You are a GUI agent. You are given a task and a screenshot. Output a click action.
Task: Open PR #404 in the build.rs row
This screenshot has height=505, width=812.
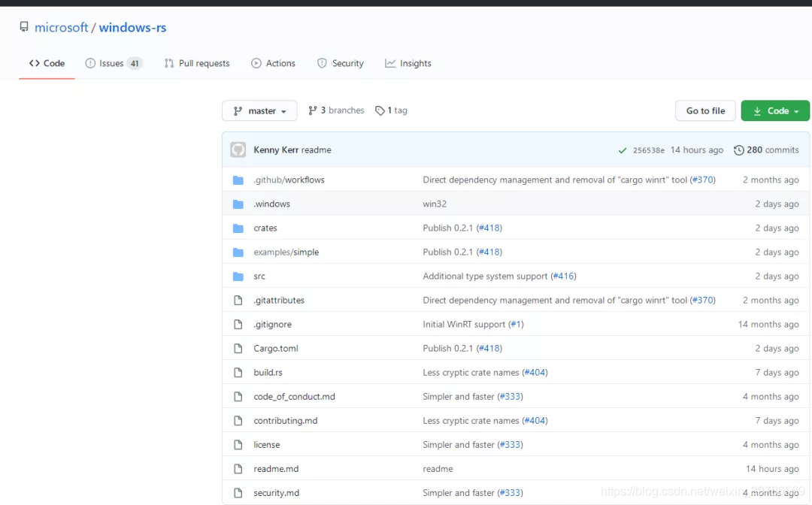[x=535, y=372]
